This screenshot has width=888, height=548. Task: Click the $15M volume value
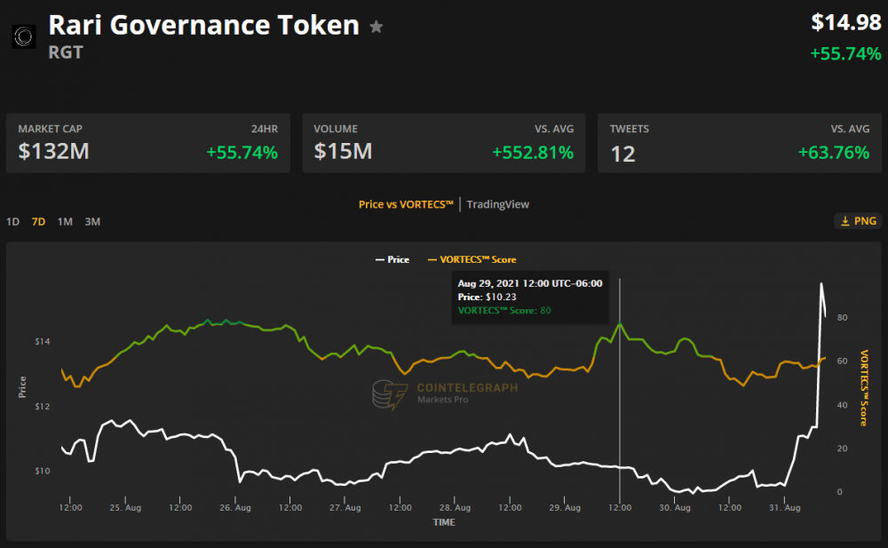point(343,151)
